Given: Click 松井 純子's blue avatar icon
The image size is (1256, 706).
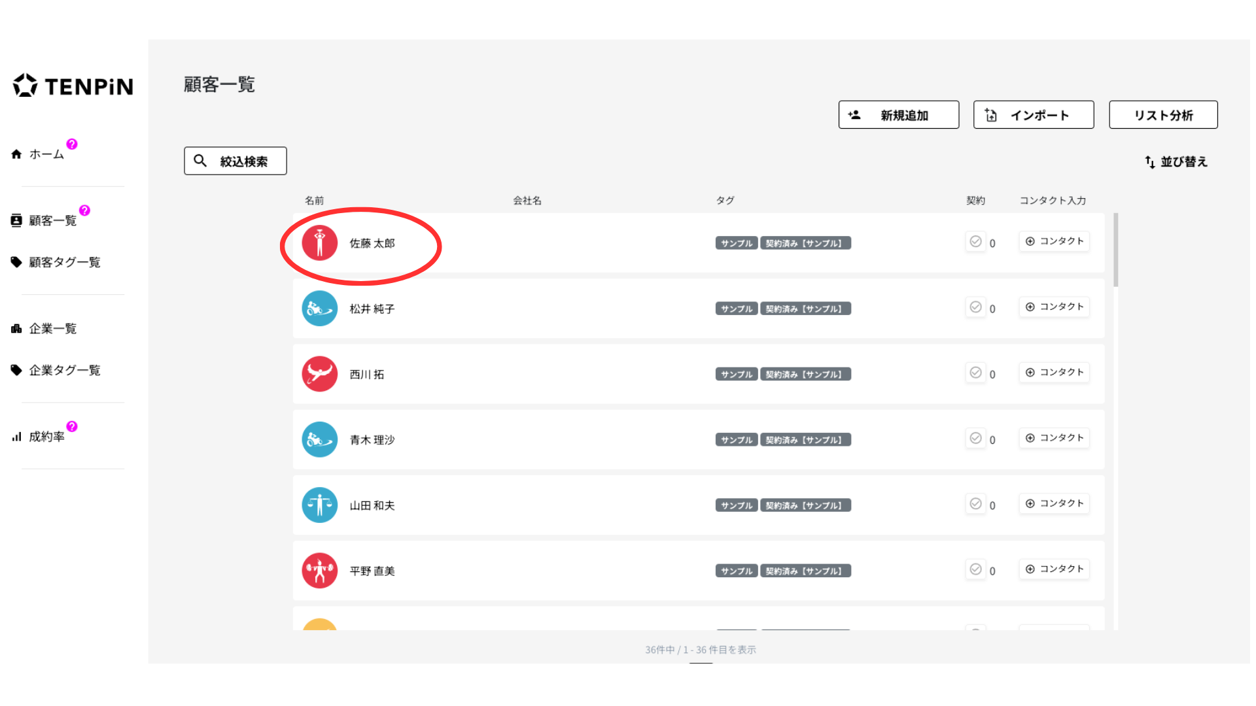Looking at the screenshot, I should 319,309.
